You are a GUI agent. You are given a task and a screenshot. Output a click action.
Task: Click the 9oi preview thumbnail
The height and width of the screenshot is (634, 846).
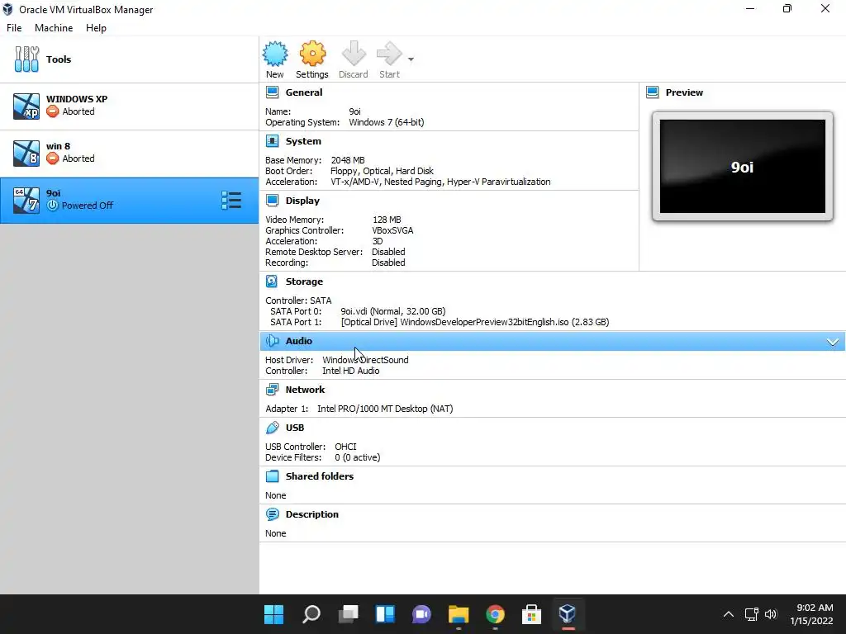pyautogui.click(x=743, y=167)
